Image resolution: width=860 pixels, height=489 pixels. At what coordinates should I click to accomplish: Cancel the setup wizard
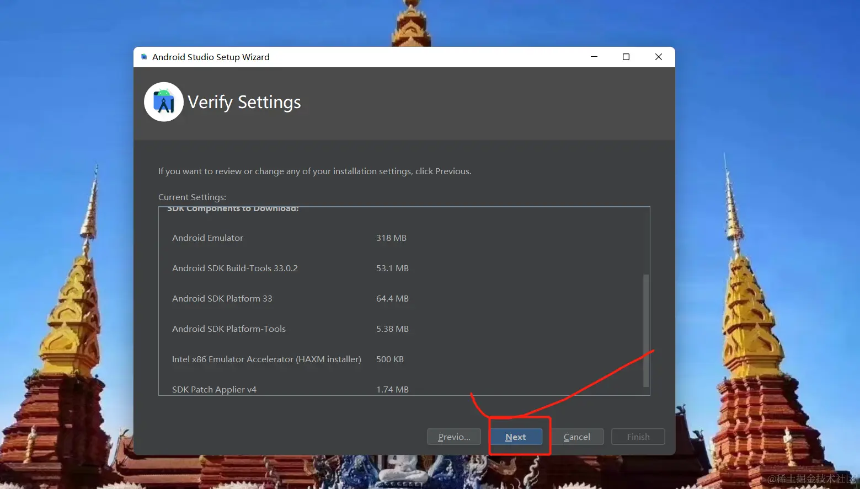(577, 437)
